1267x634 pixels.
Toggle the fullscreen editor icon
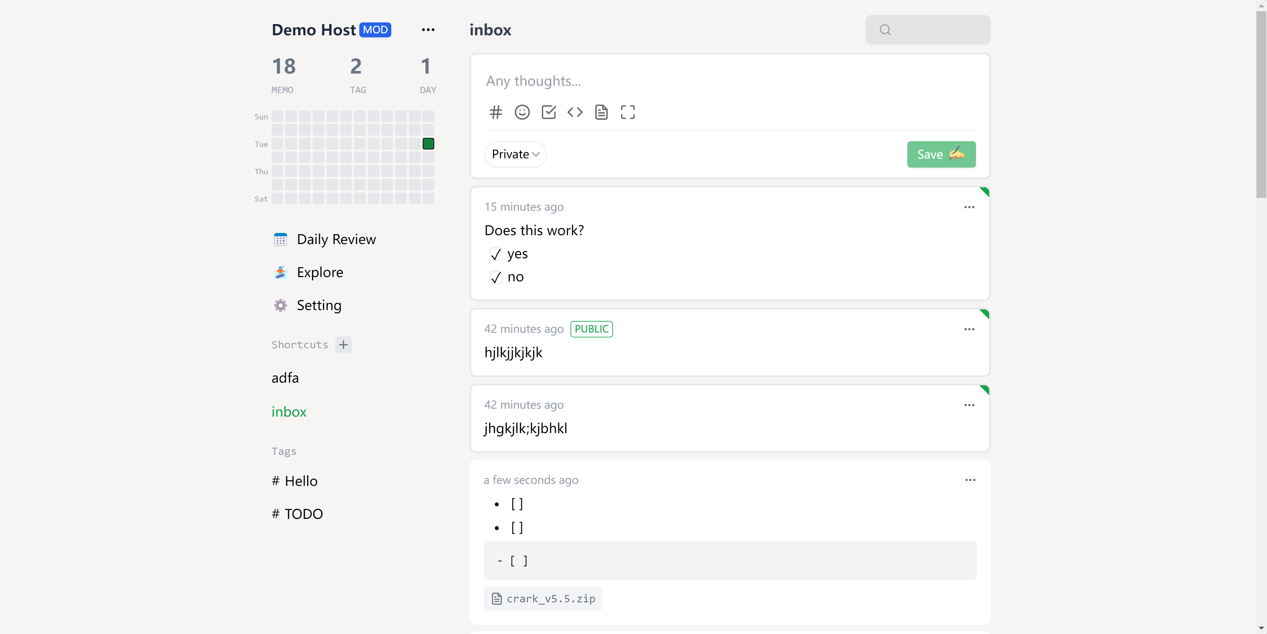[628, 112]
